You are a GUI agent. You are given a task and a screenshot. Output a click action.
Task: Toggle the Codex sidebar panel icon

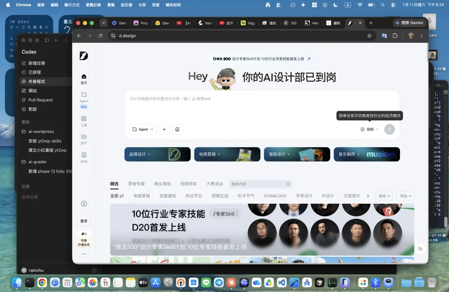[x=47, y=40]
